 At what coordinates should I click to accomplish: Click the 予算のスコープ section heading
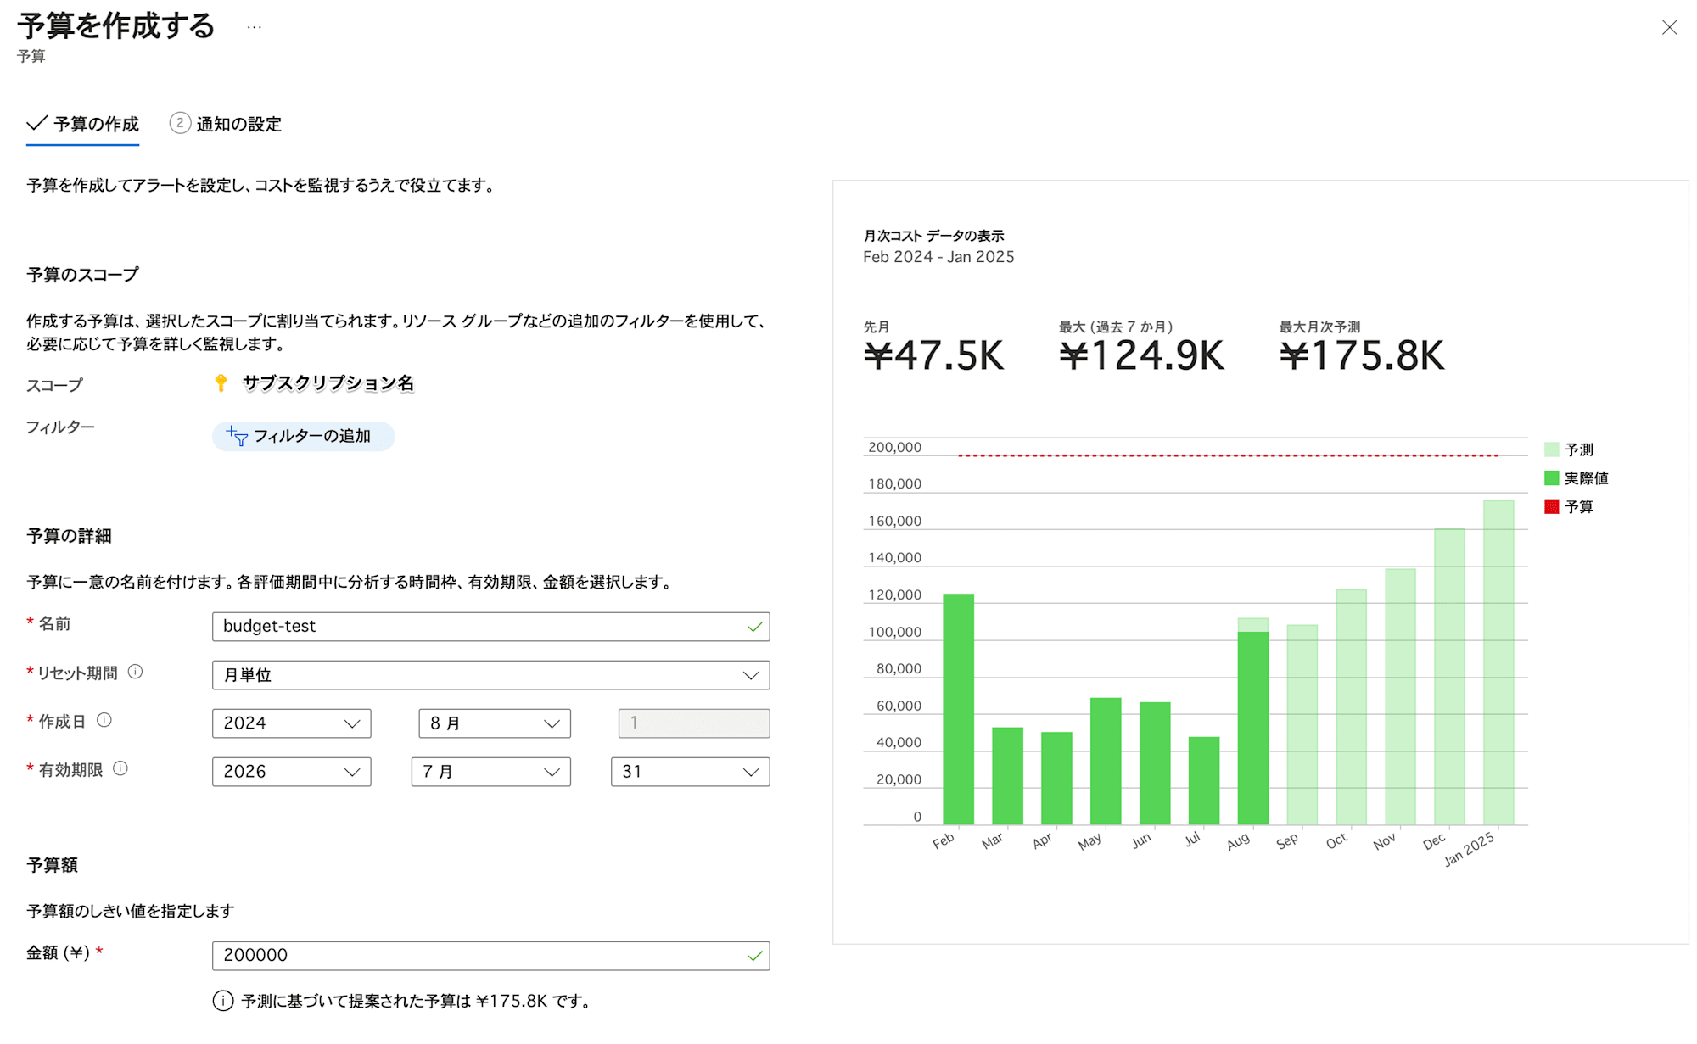(x=82, y=275)
